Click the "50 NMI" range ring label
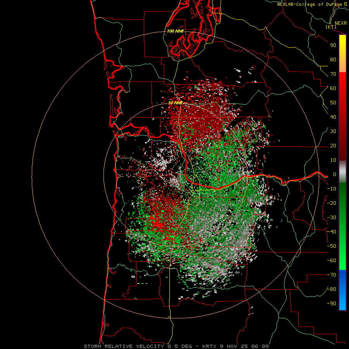Screen dimensions: 349x349 click(175, 103)
